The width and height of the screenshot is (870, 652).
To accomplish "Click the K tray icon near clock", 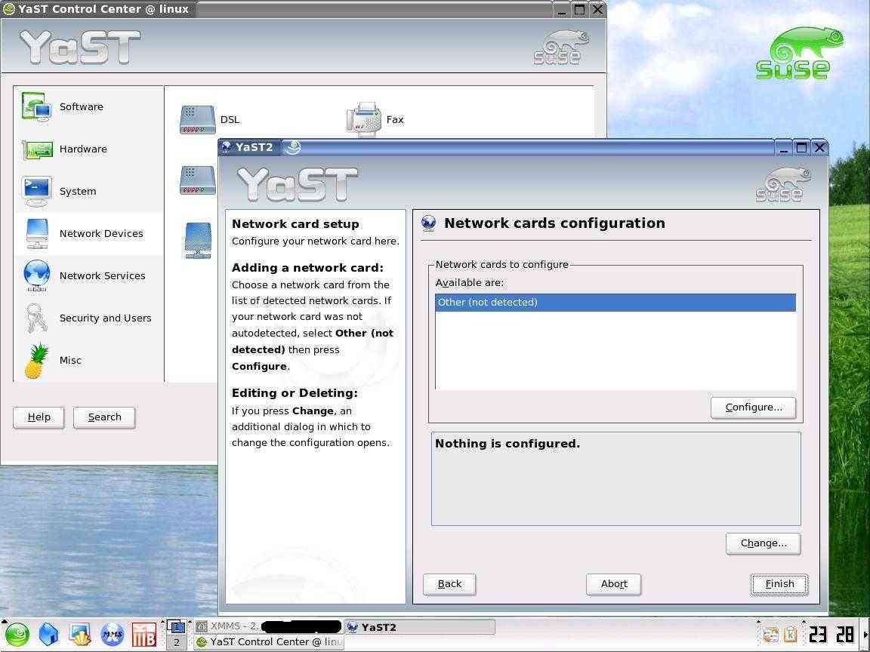I will tap(790, 635).
